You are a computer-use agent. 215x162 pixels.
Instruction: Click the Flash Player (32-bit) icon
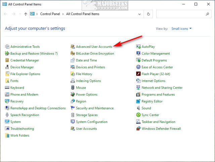(138, 74)
